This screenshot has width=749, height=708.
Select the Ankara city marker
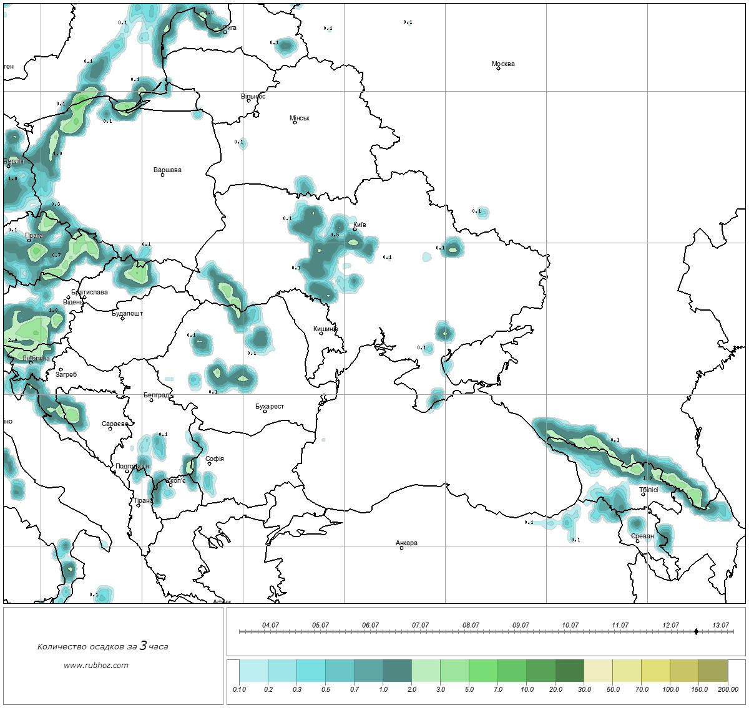tap(401, 548)
